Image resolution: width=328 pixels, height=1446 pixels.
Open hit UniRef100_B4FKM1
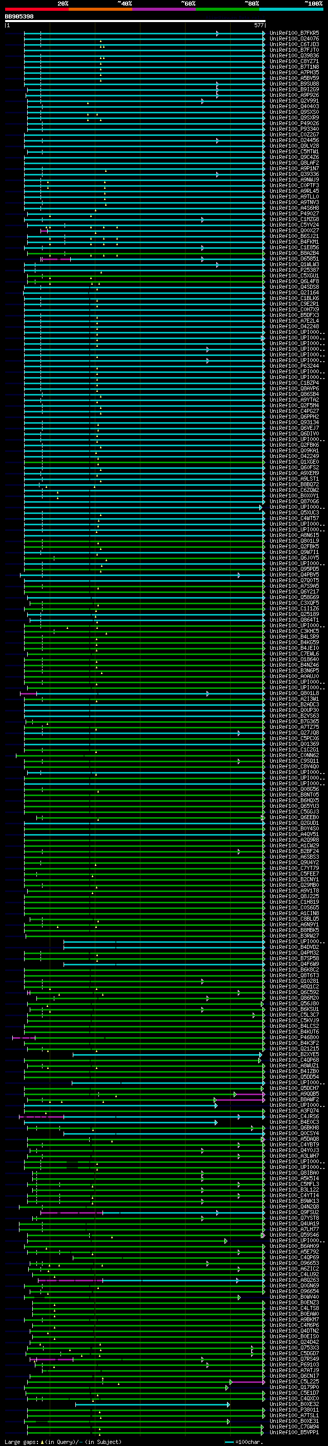294,242
